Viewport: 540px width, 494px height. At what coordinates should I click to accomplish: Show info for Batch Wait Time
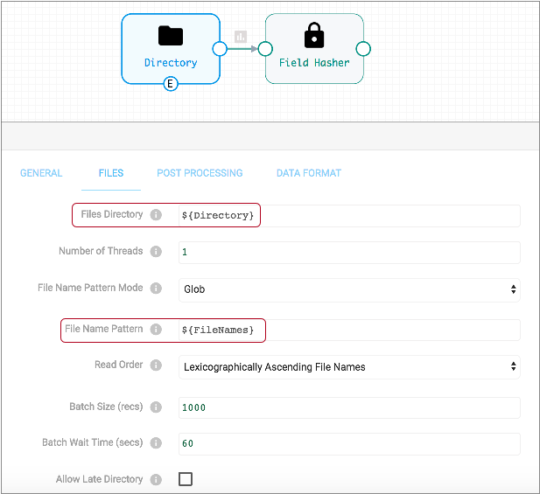tap(156, 443)
